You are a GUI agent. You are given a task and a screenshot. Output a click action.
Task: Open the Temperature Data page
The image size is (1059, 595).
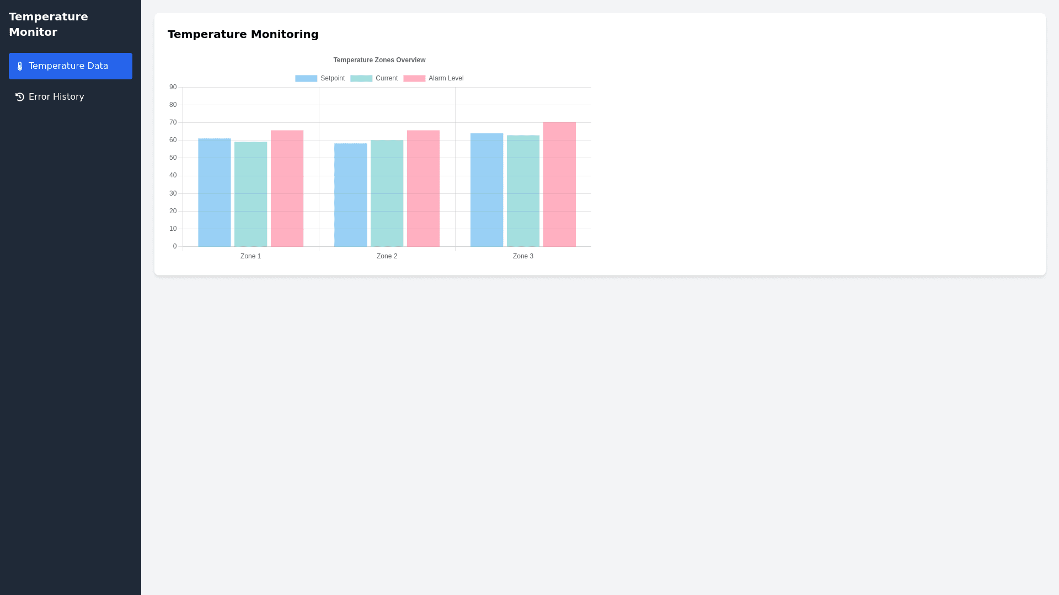point(68,66)
